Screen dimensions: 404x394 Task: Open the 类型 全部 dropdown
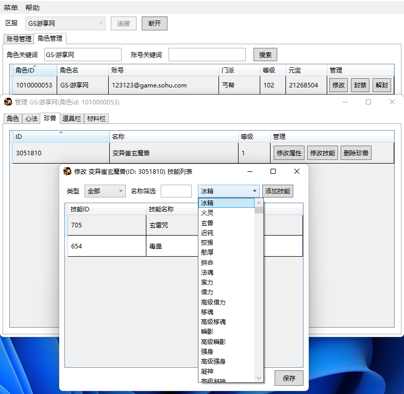click(105, 191)
